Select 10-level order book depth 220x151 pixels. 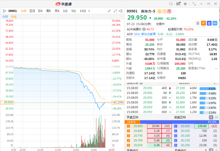(216, 117)
